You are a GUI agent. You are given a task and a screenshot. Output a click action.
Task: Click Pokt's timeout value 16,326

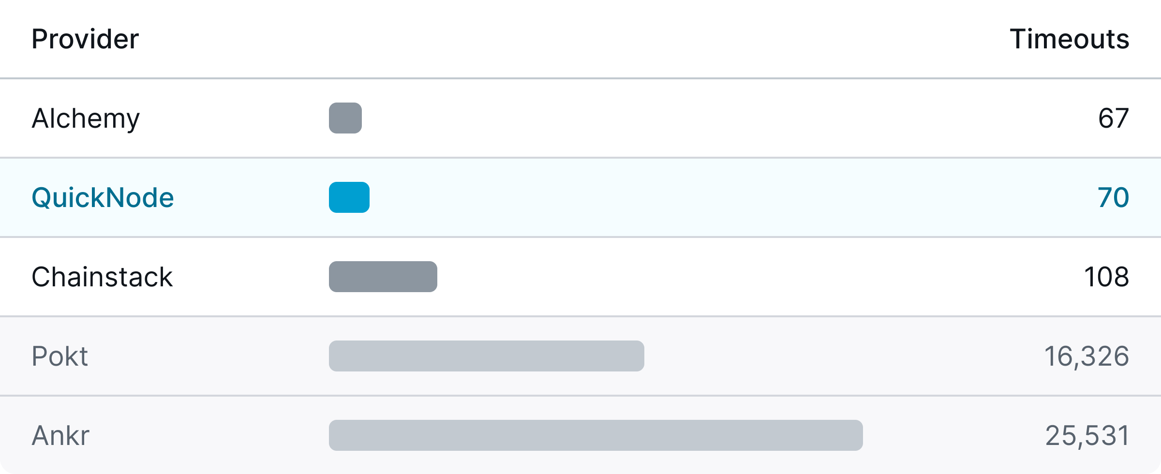tap(1087, 357)
